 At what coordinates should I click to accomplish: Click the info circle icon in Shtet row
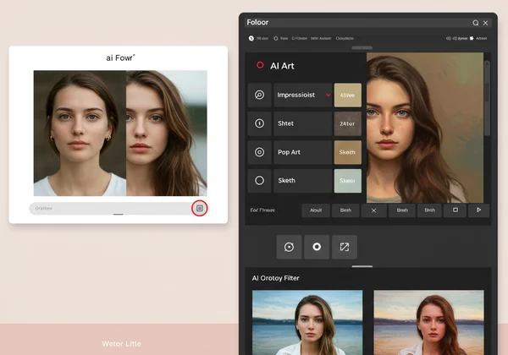259,123
